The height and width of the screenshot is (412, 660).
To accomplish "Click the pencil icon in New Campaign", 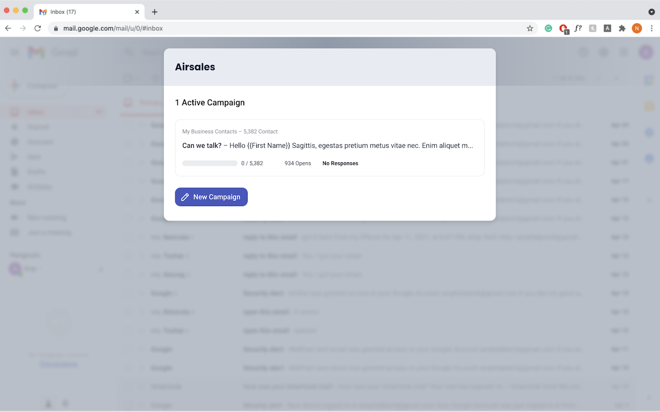I will (185, 197).
